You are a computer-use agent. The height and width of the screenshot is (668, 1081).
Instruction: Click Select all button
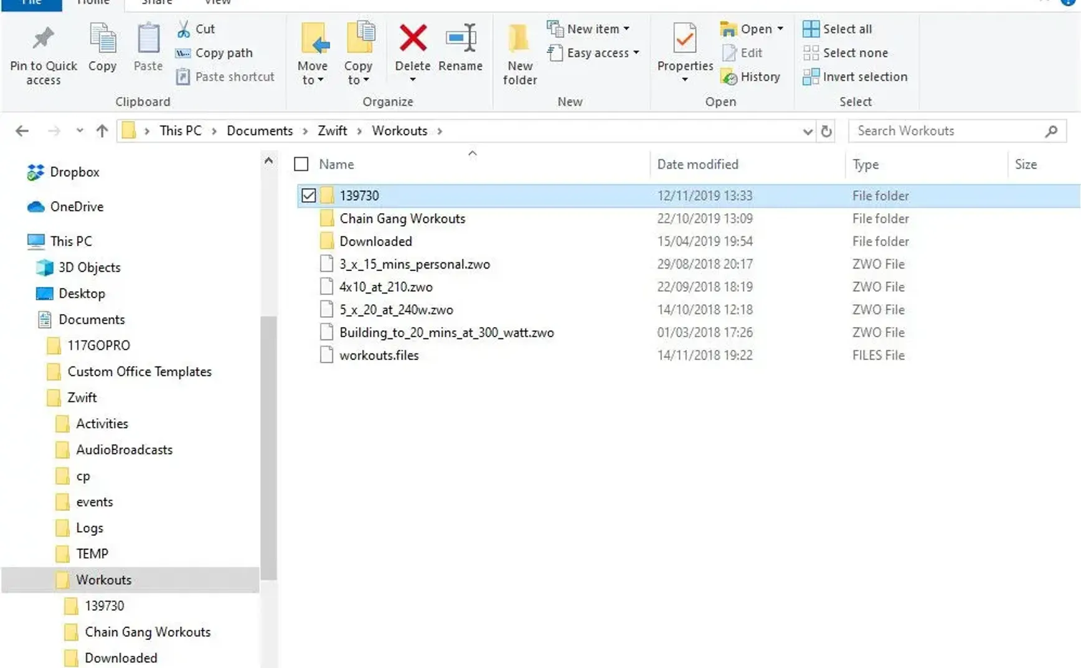click(838, 29)
